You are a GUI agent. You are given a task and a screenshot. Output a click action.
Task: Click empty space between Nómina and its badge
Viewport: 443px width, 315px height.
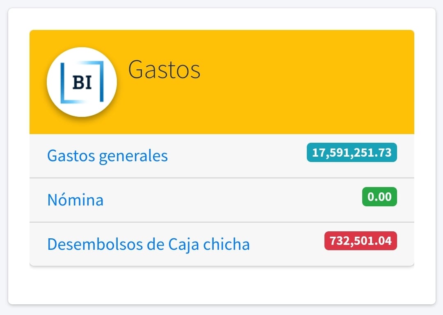click(232, 200)
